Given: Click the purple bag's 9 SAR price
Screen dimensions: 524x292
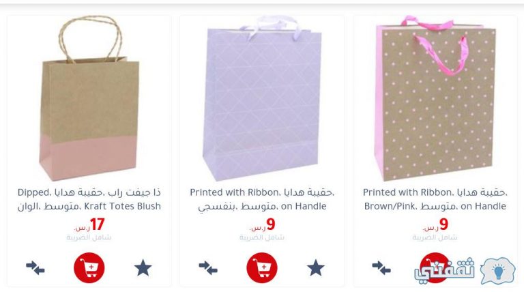Looking at the screenshot, I should click(262, 224).
